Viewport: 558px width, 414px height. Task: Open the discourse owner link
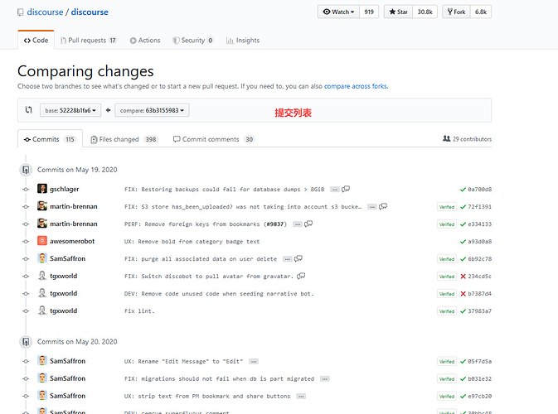(45, 12)
